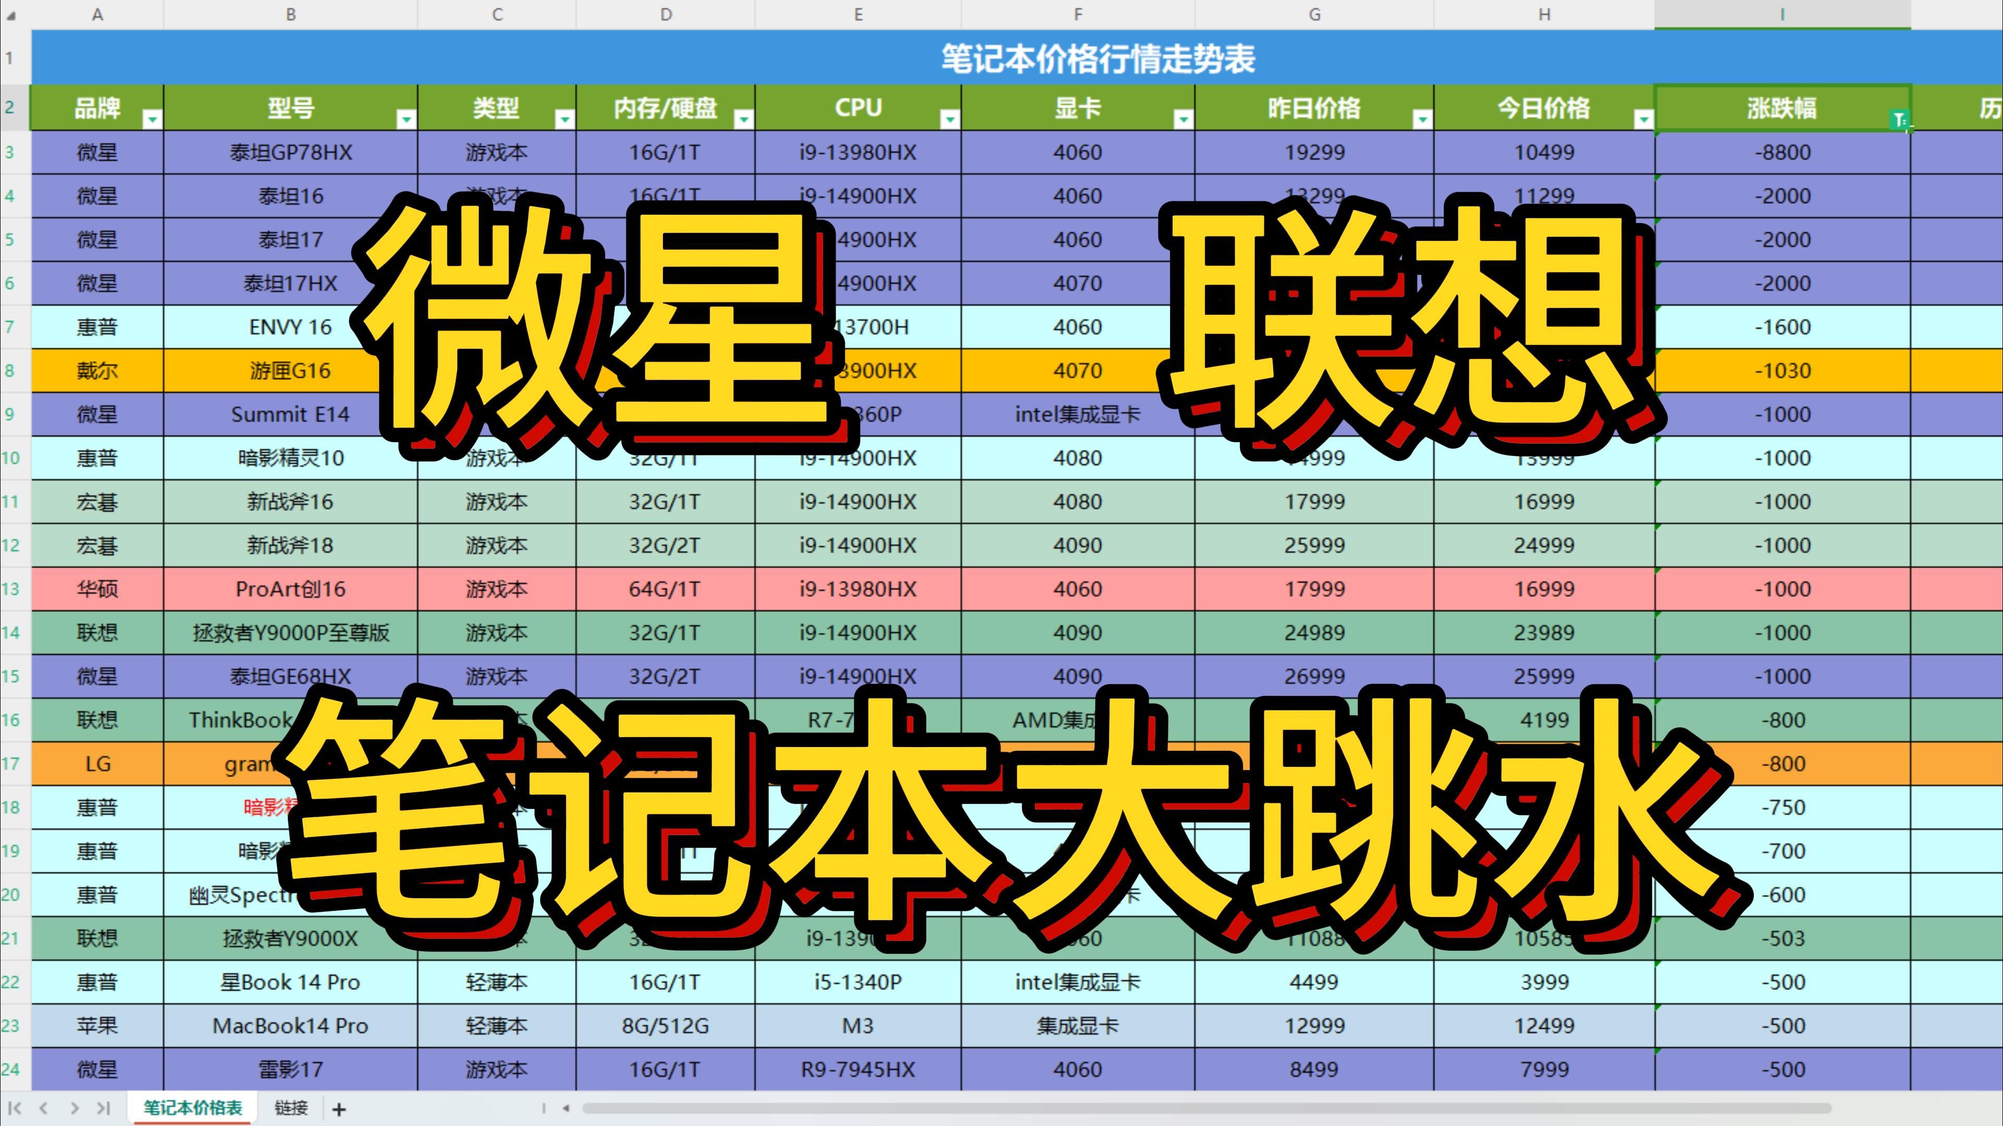Select the 苹果 brand cell
The width and height of the screenshot is (2003, 1126).
(97, 1025)
